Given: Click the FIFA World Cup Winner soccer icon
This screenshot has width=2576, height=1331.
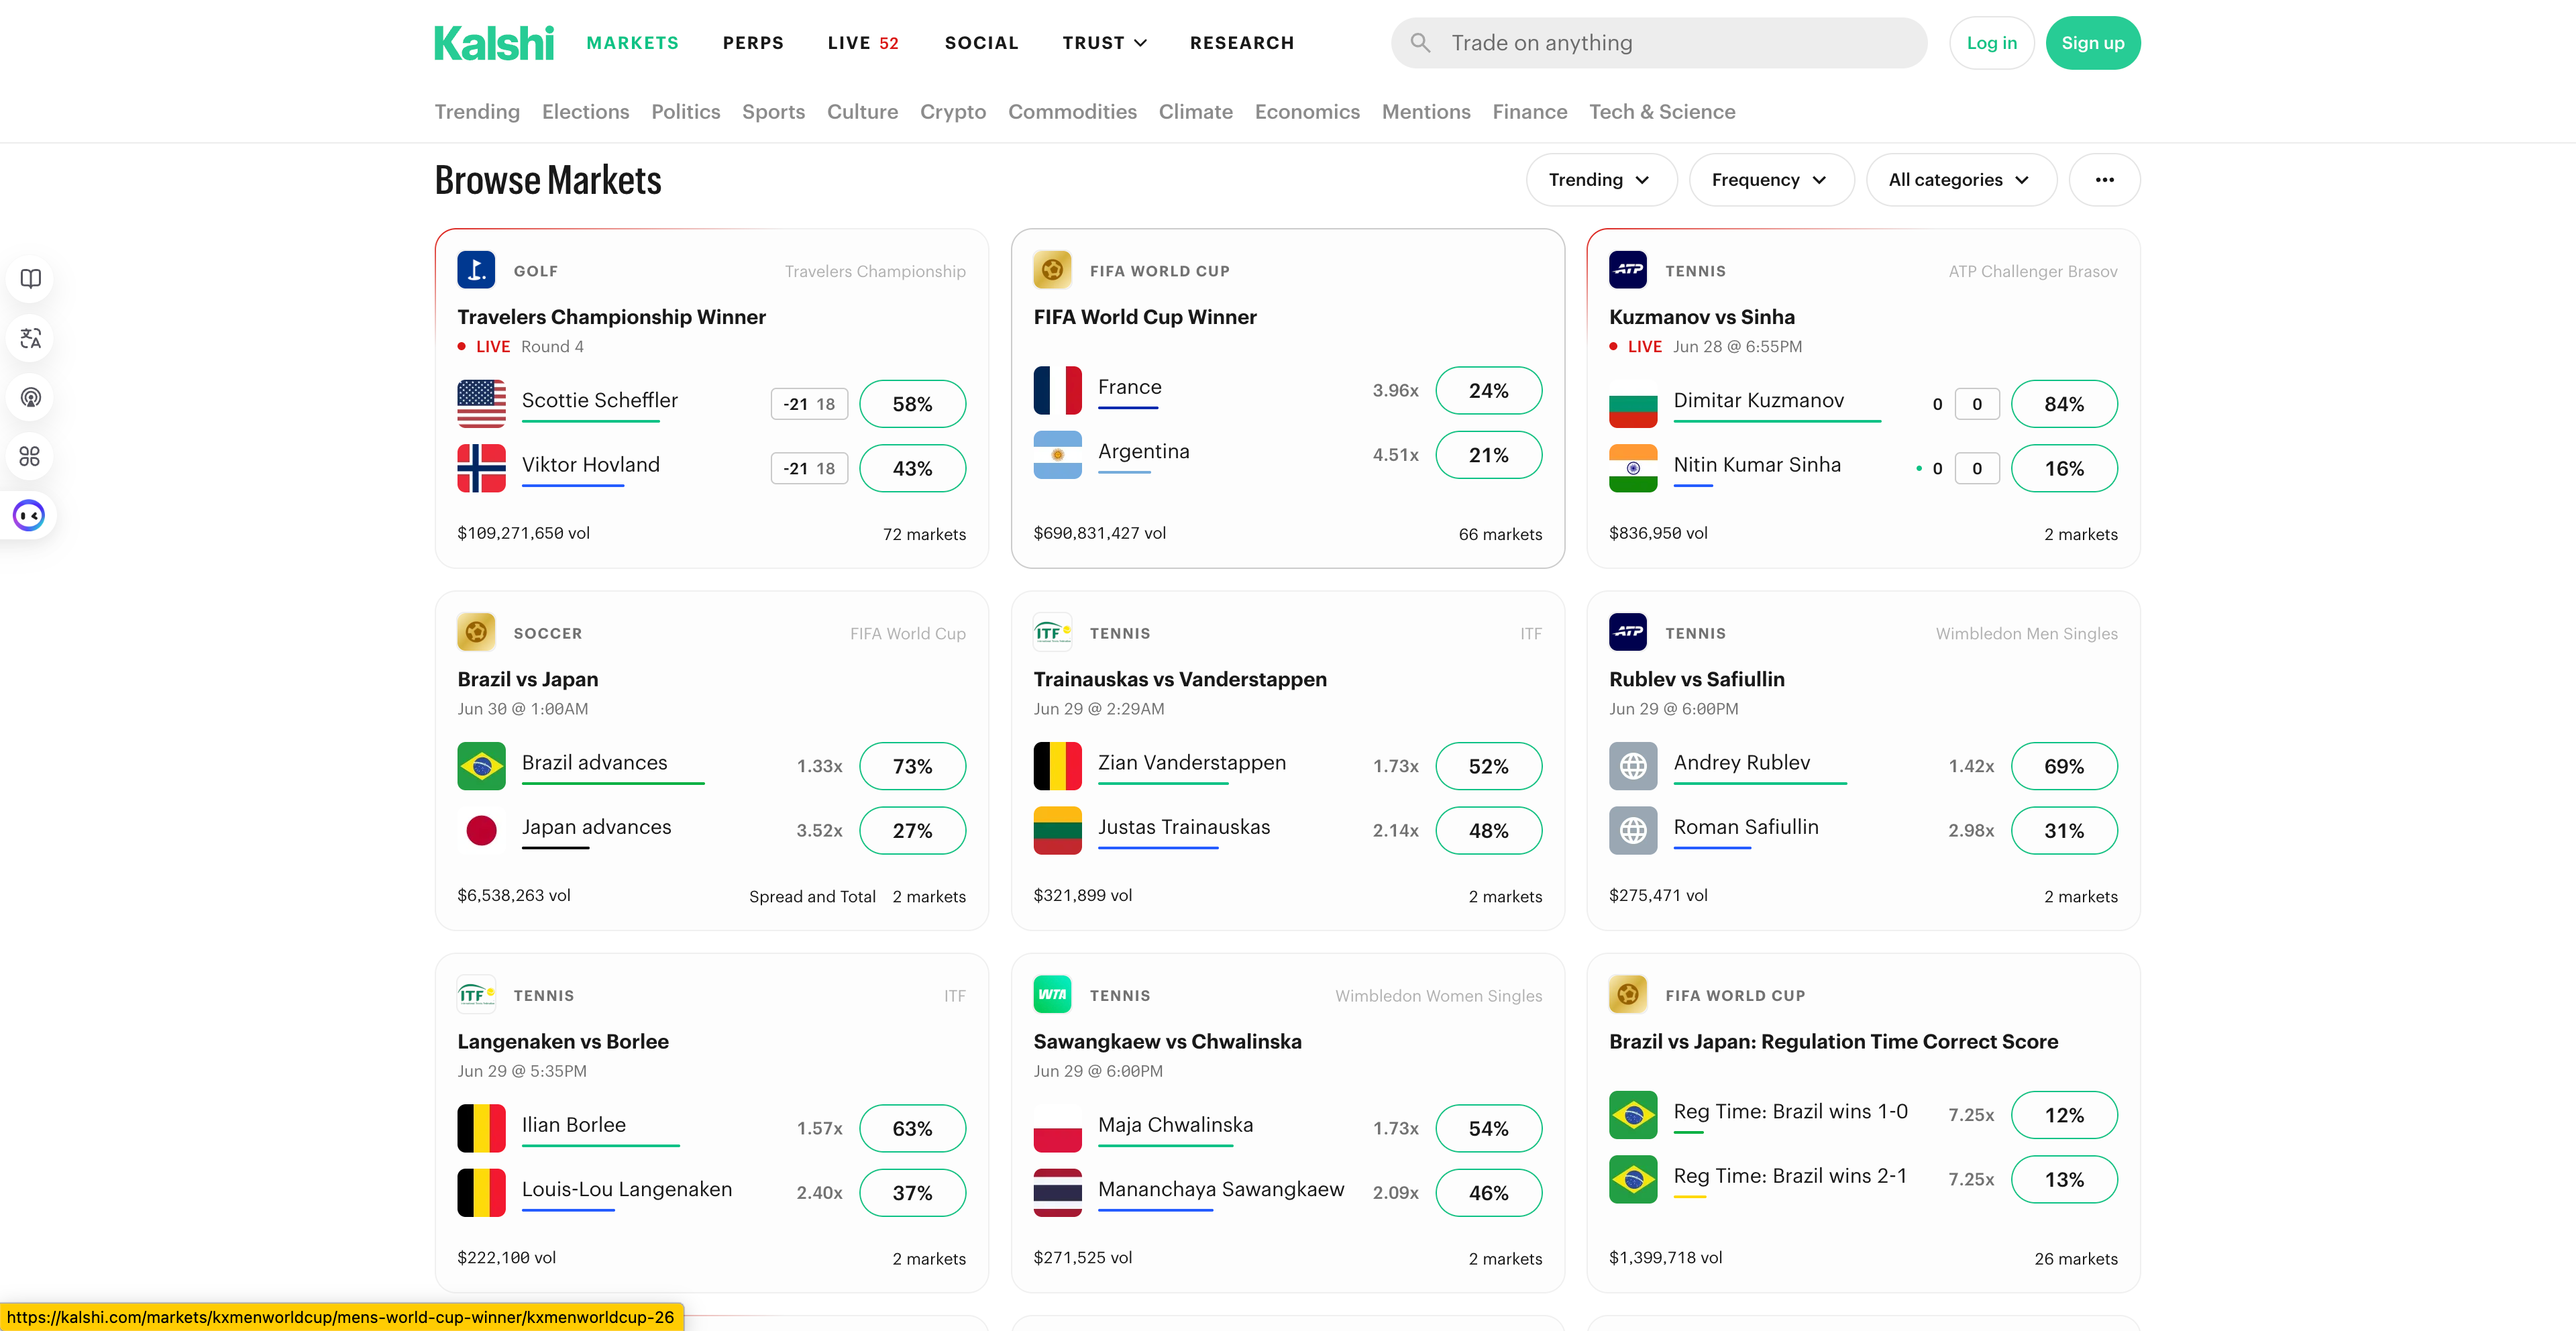Looking at the screenshot, I should coord(1052,270).
